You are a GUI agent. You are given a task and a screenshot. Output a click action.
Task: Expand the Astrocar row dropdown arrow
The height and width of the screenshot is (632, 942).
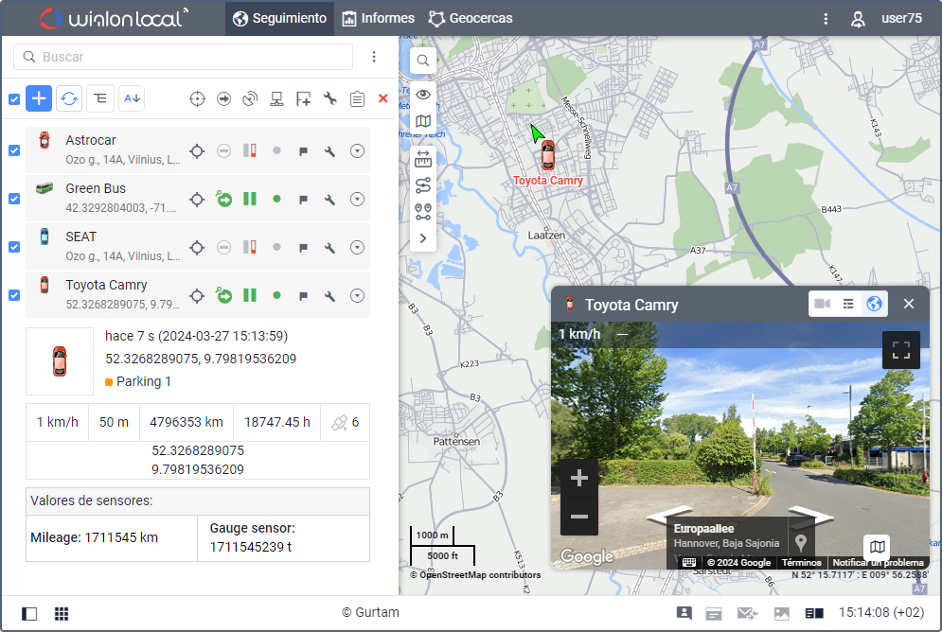coord(357,150)
